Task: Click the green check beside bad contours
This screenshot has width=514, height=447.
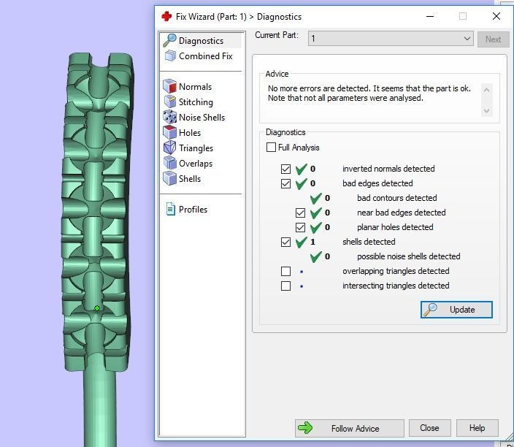Action: [x=315, y=198]
